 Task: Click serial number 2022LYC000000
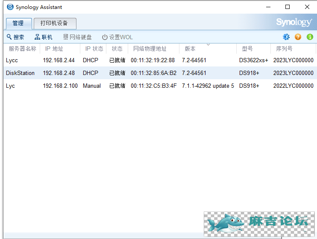(x=294, y=86)
